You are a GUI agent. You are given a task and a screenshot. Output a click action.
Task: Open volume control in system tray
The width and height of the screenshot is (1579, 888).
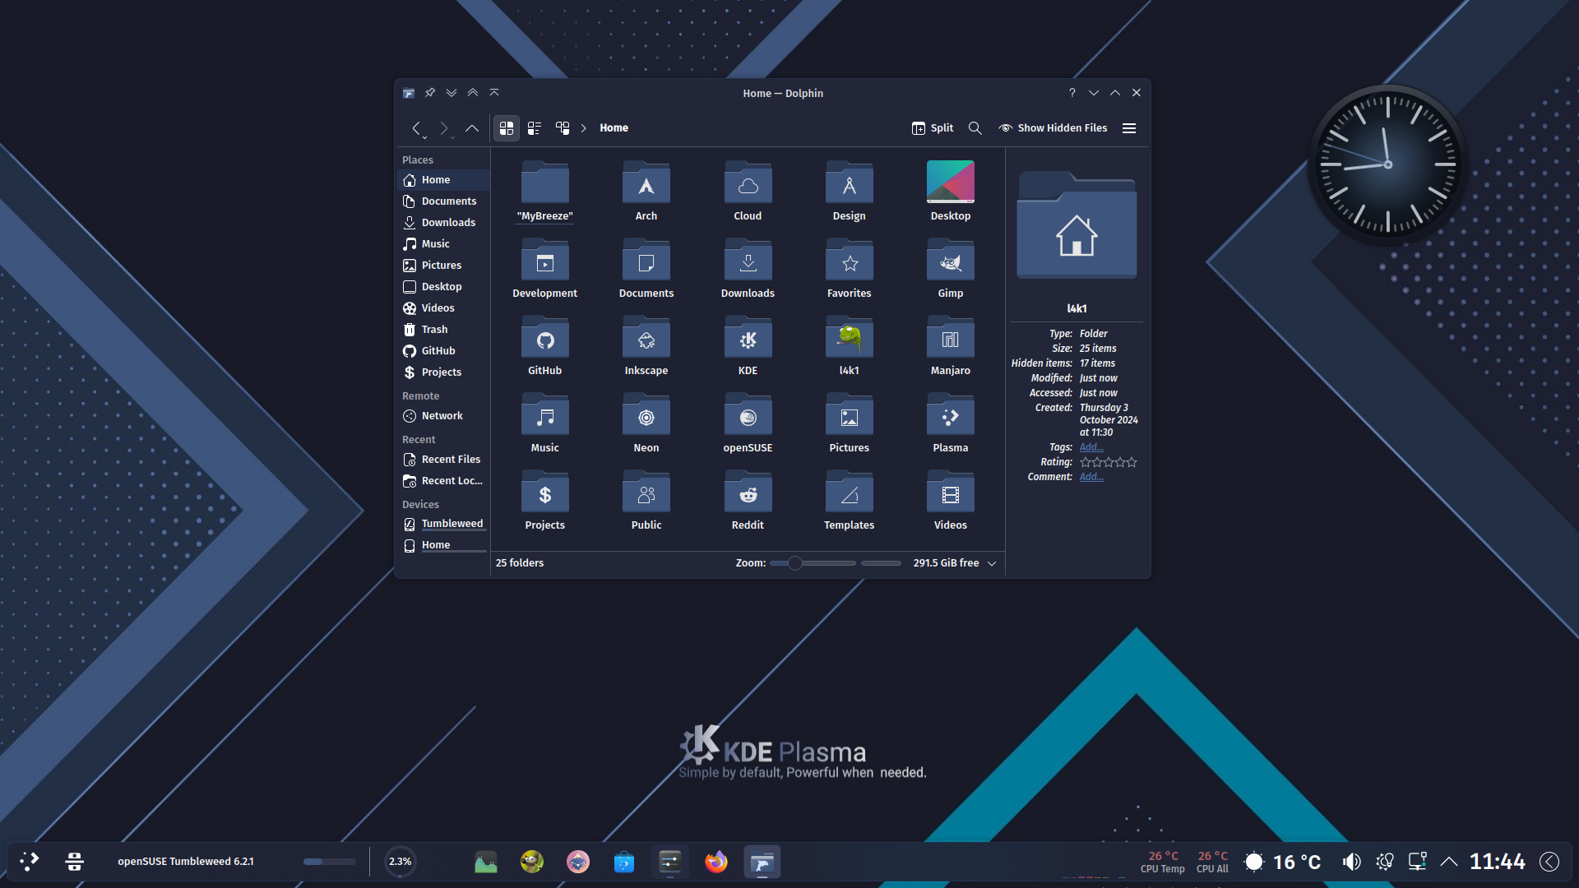click(x=1351, y=862)
